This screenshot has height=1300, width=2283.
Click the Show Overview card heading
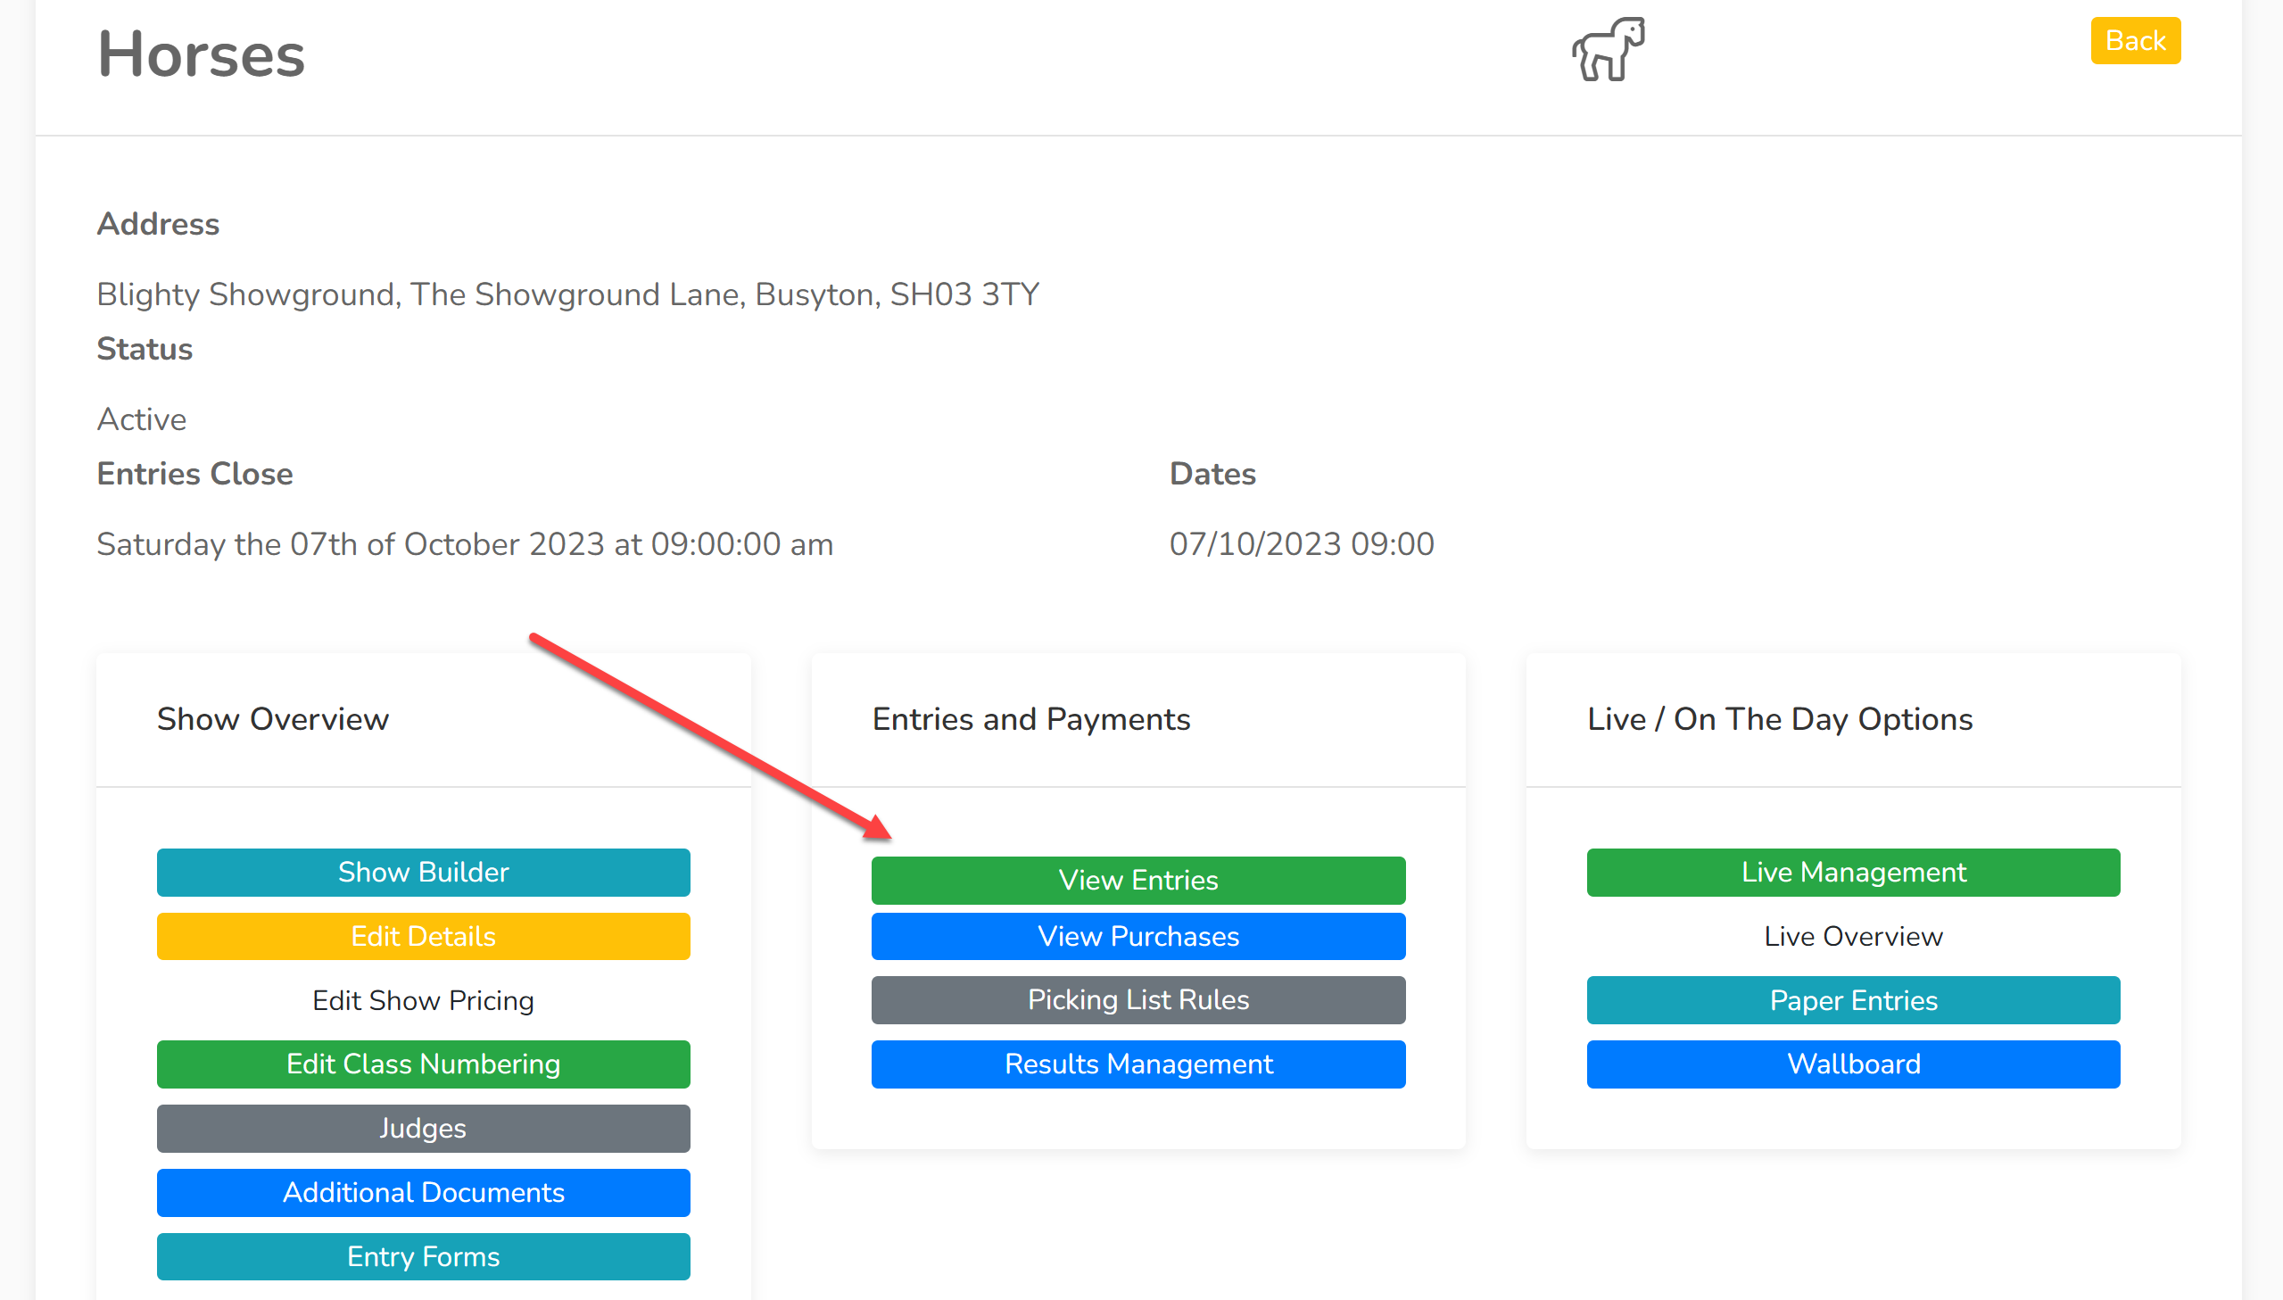273,720
